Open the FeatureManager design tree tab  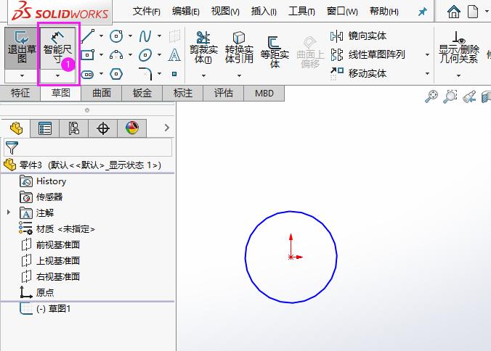[x=16, y=128]
